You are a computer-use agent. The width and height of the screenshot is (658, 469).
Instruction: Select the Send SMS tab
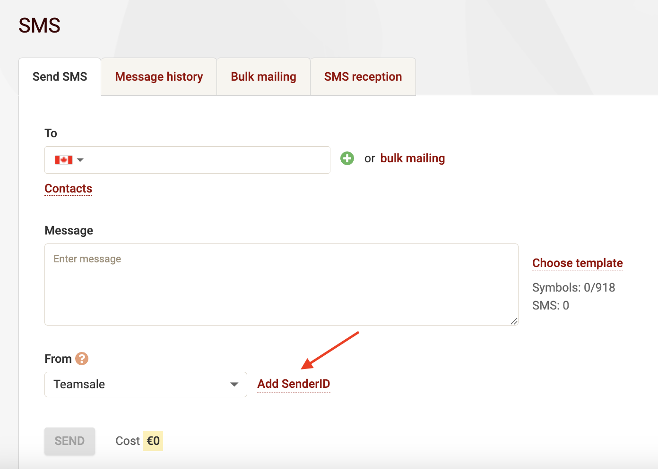tap(60, 77)
